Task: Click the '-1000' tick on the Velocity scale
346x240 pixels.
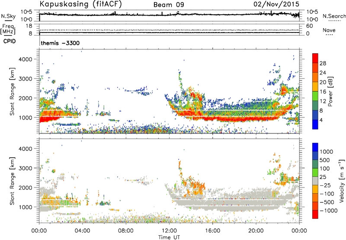Action: (328, 211)
